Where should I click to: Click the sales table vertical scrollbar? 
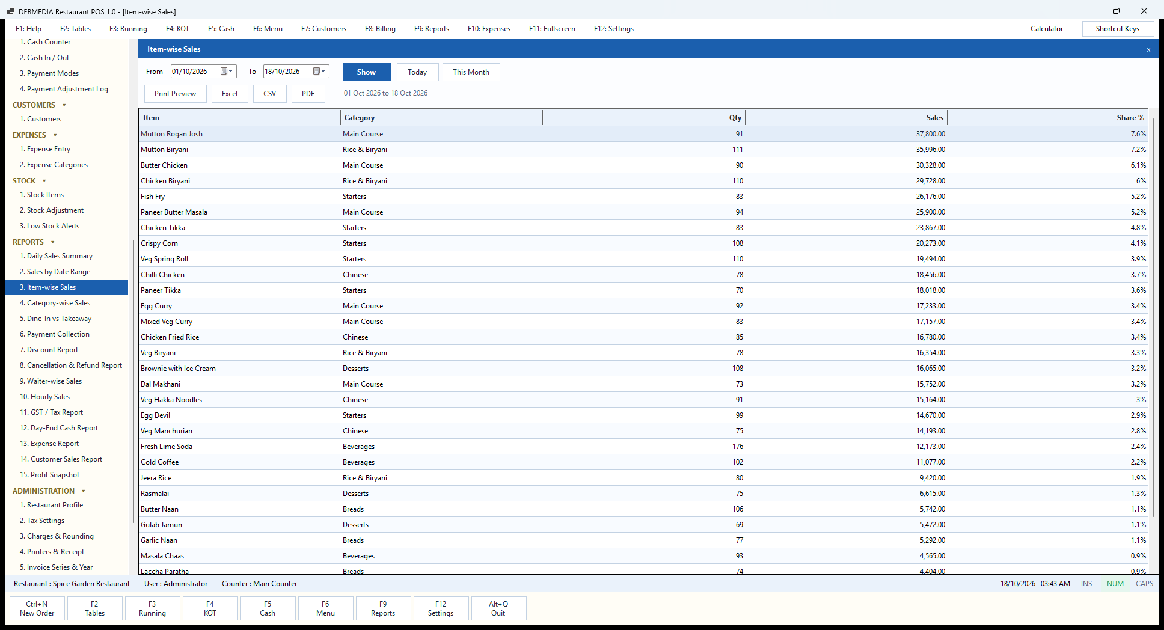coord(1153,317)
